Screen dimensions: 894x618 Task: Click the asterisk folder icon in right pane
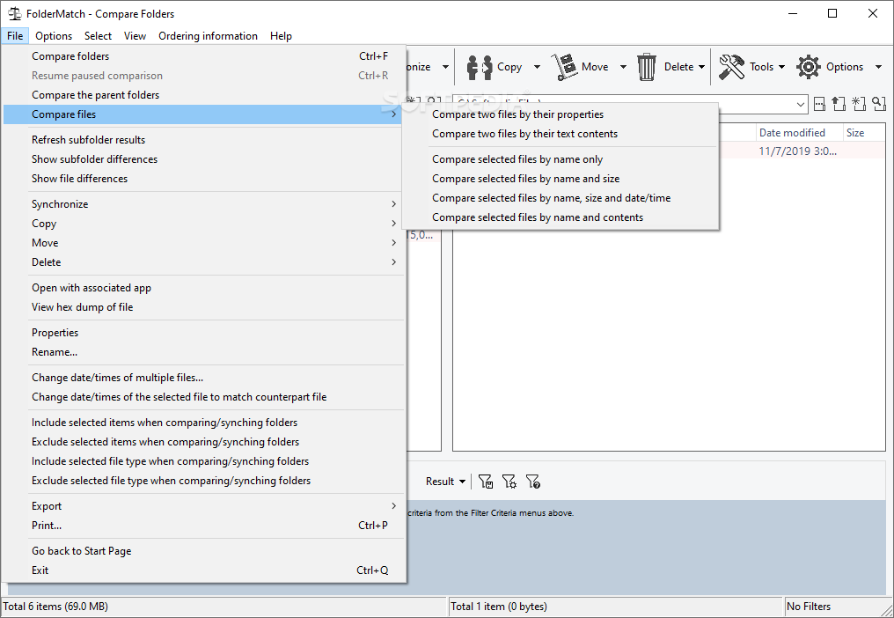click(859, 104)
